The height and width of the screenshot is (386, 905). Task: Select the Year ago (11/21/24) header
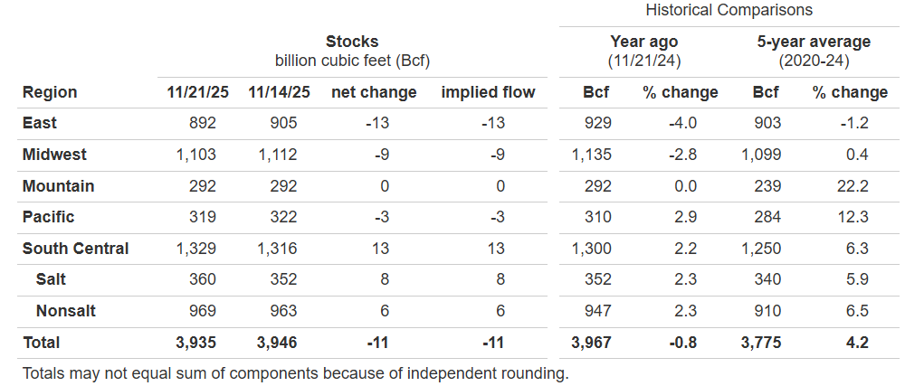point(643,52)
